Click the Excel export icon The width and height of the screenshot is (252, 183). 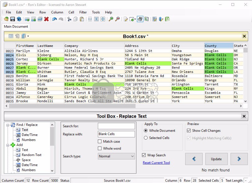[167, 19]
